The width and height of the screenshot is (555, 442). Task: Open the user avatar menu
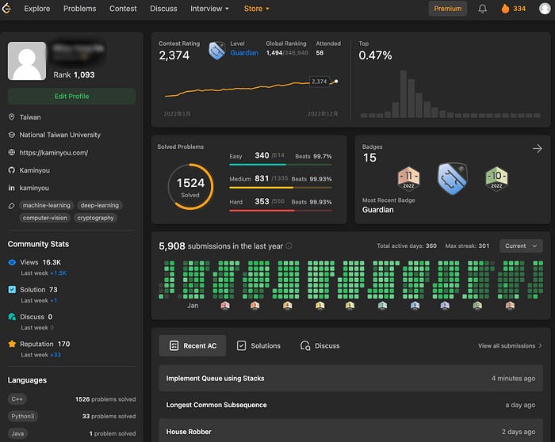pyautogui.click(x=545, y=9)
